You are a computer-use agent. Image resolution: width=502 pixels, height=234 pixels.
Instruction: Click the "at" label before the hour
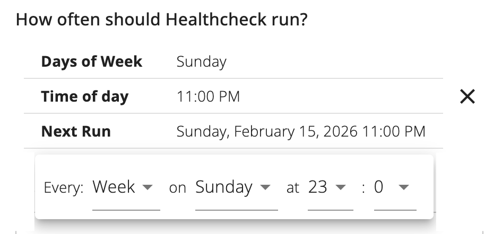(x=293, y=188)
